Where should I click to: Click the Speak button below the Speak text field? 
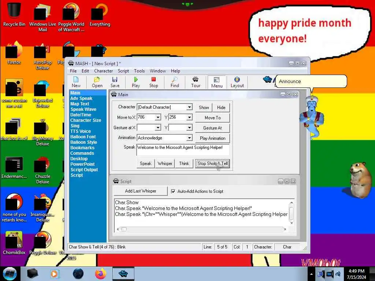(x=145, y=164)
